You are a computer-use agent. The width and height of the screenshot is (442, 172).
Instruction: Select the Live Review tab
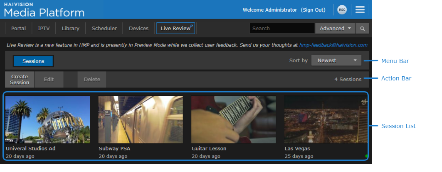175,29
